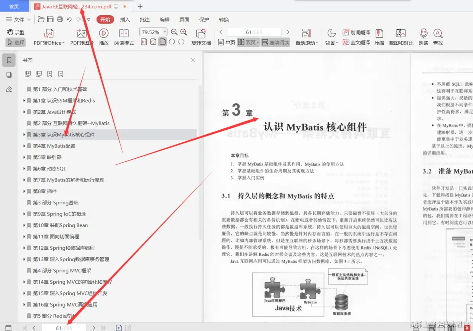Toggle the fit-width view icon
This screenshot has height=331, width=473.
(162, 42)
